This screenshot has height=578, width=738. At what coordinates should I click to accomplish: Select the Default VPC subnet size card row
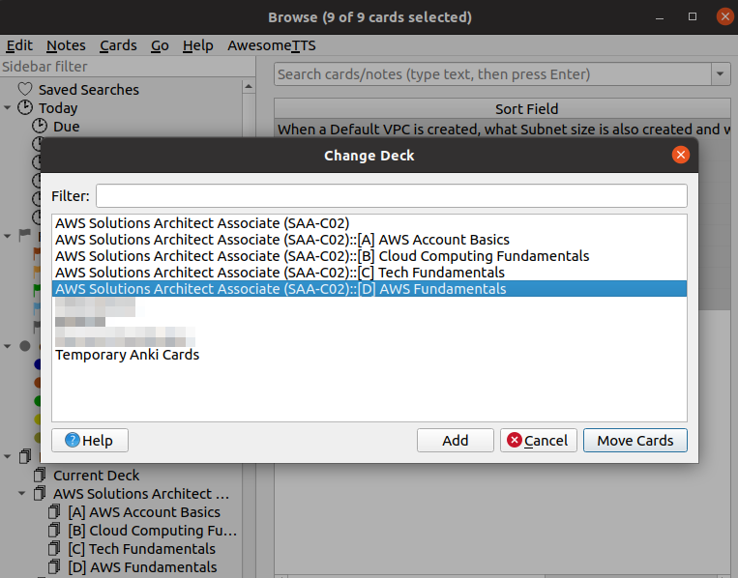click(x=502, y=129)
